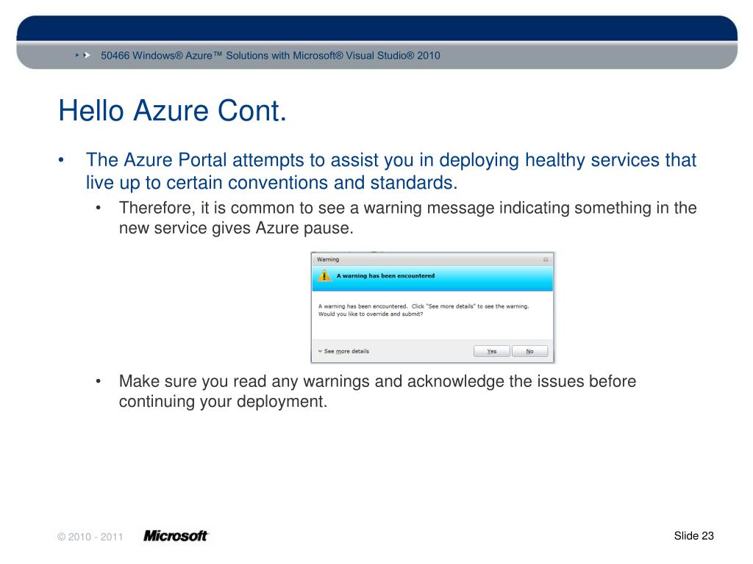Screen dimensions: 753x564
Task: Click 'A warning has been encountered' banner heading
Action: pos(385,276)
